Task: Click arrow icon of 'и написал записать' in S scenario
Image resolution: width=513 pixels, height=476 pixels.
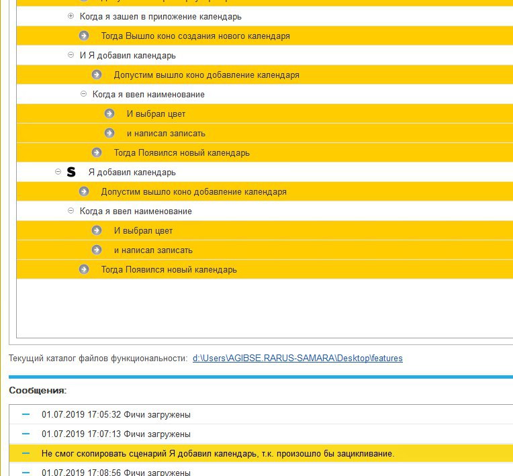Action: click(x=97, y=250)
